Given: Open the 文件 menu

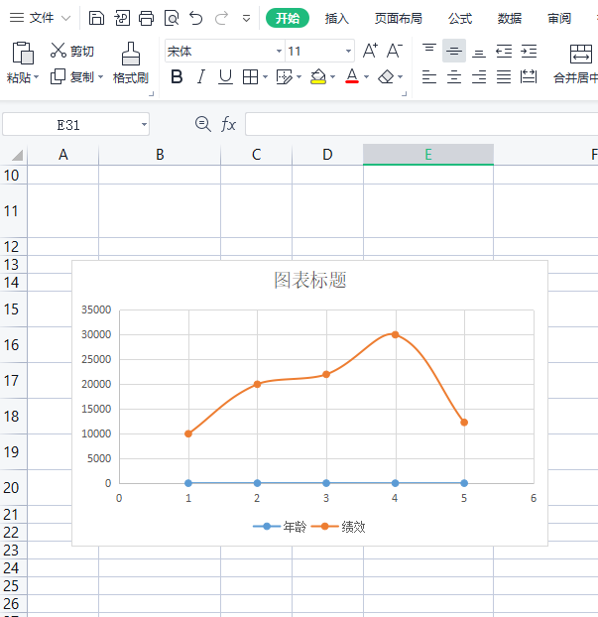Looking at the screenshot, I should tap(42, 18).
